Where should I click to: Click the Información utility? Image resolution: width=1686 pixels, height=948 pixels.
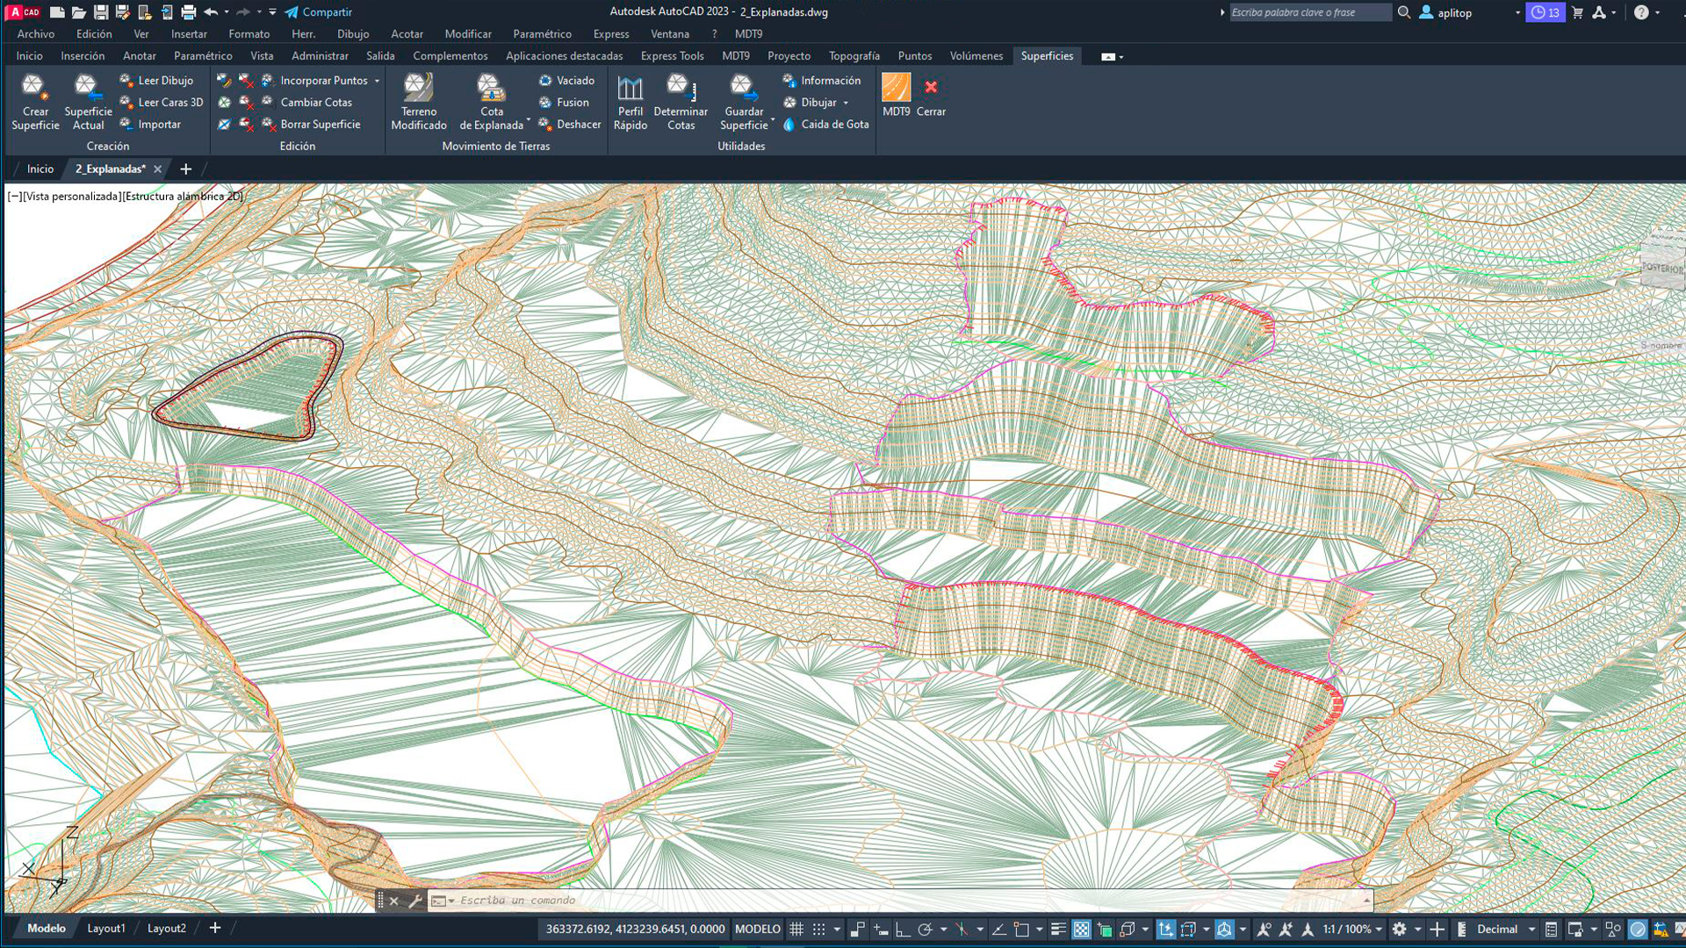coord(822,81)
